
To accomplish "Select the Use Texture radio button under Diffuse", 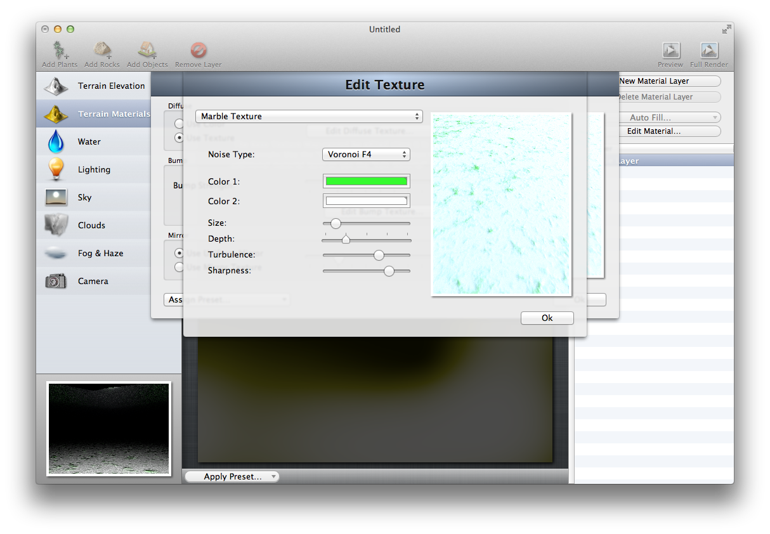I will [179, 138].
